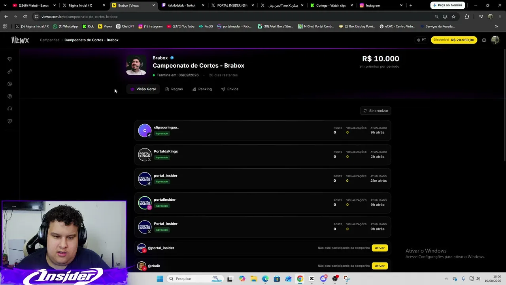
Task: Switch to the Regras tab
Action: tap(174, 89)
